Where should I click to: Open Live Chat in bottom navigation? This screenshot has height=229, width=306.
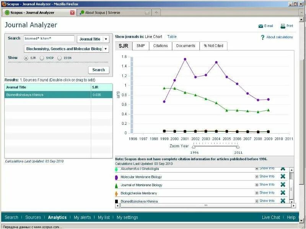[x=271, y=217]
